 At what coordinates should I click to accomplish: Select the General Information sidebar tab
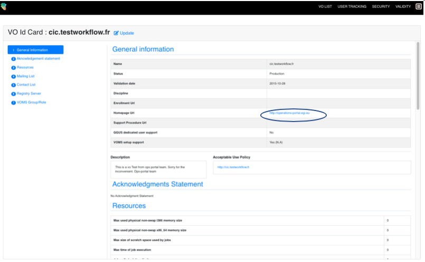pos(35,50)
